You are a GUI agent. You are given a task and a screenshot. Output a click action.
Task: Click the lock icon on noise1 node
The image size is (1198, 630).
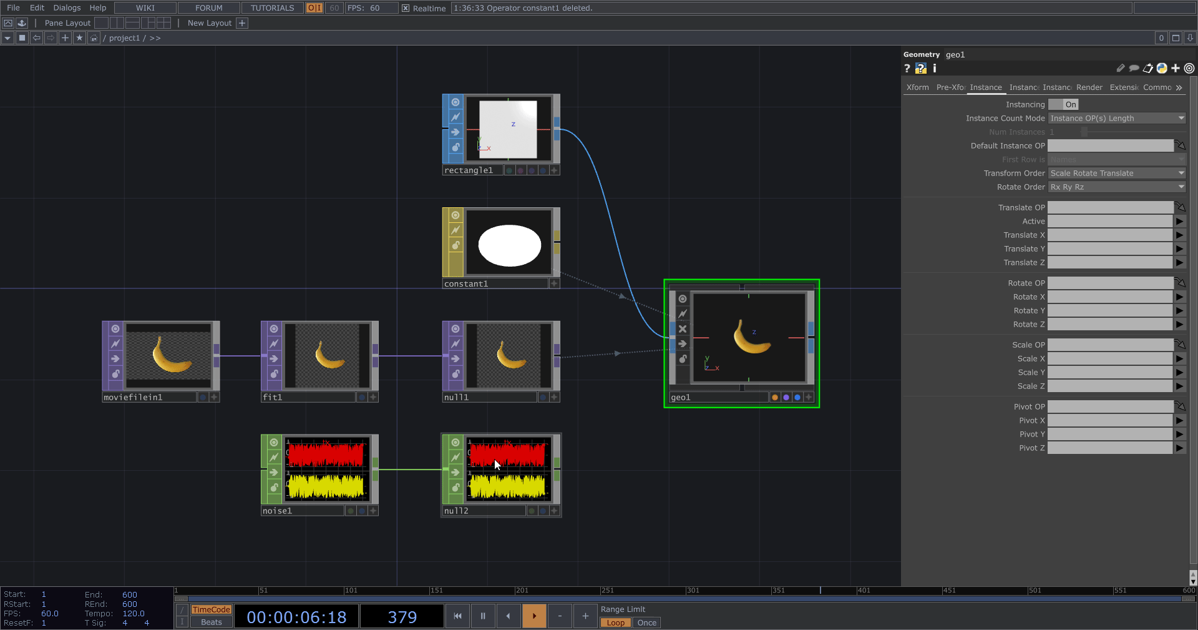[x=274, y=487]
